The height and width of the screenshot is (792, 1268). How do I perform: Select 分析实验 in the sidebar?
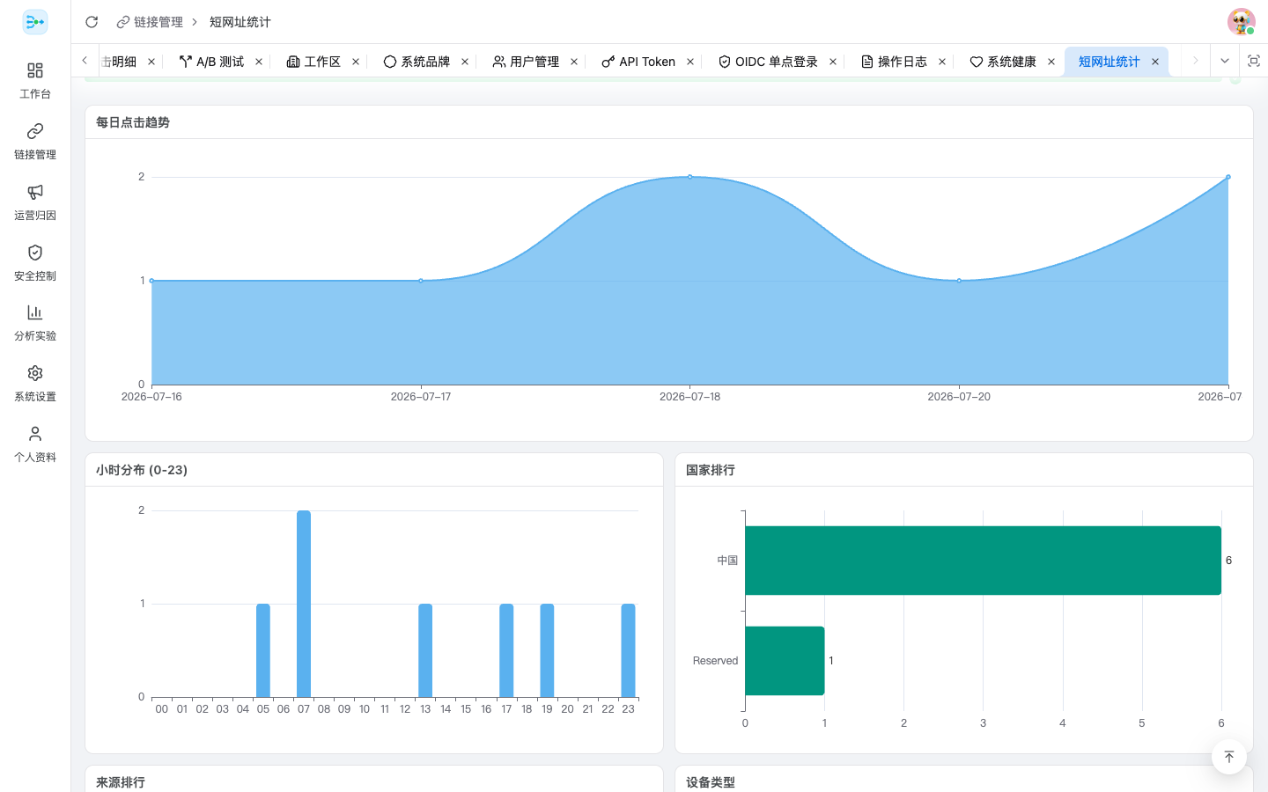click(x=35, y=322)
